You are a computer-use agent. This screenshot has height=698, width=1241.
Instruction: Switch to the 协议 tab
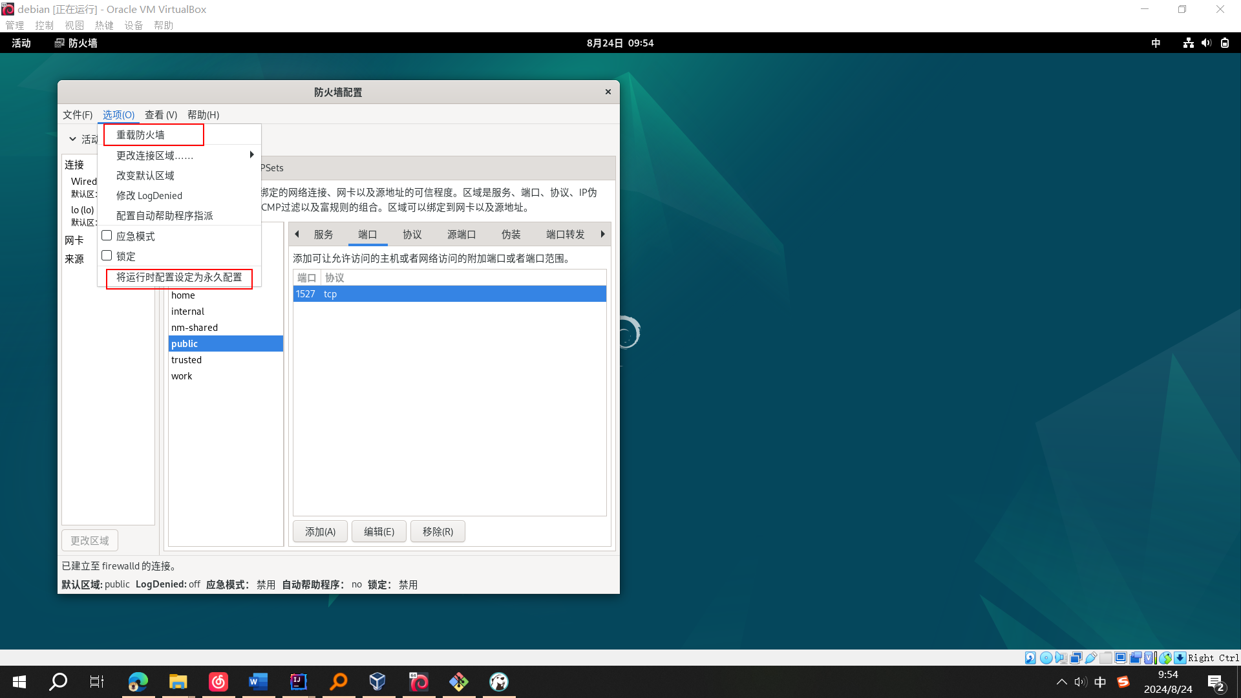pos(412,234)
